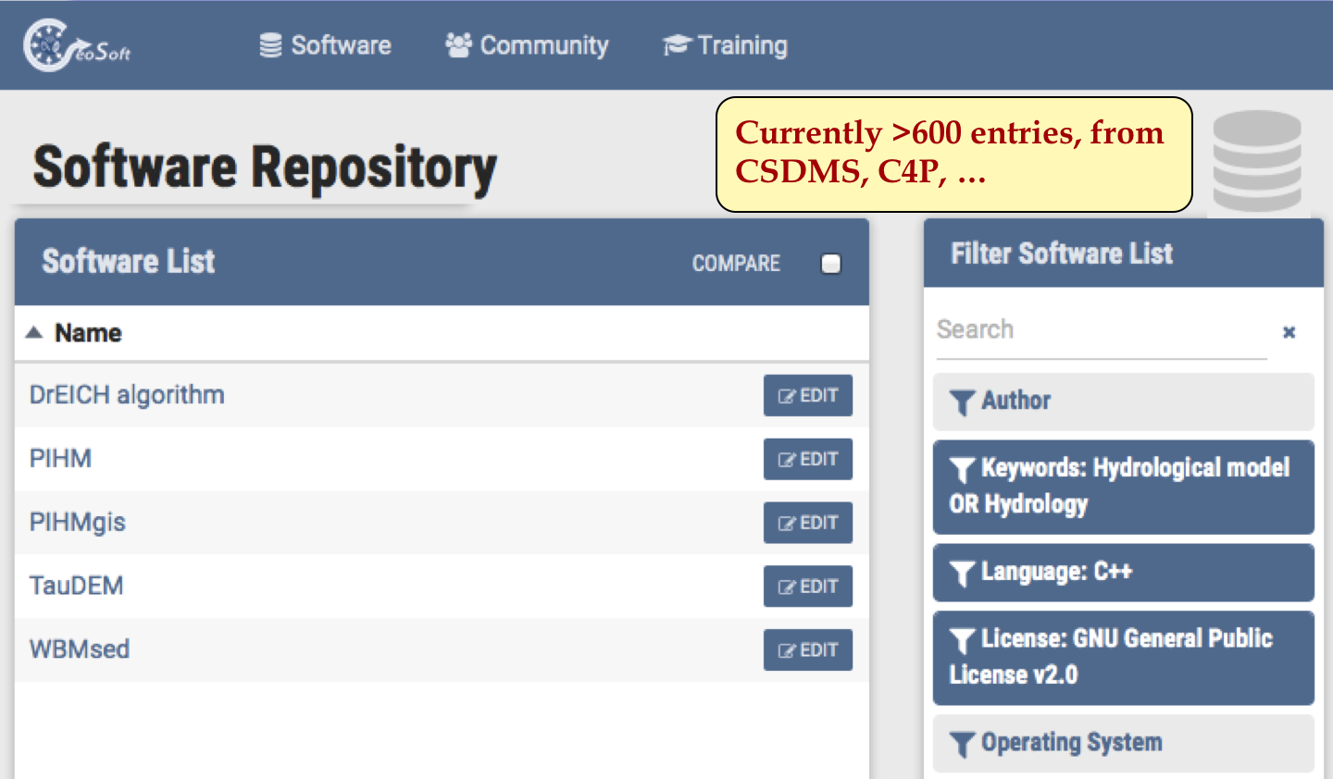Open the Community menu

pos(527,45)
